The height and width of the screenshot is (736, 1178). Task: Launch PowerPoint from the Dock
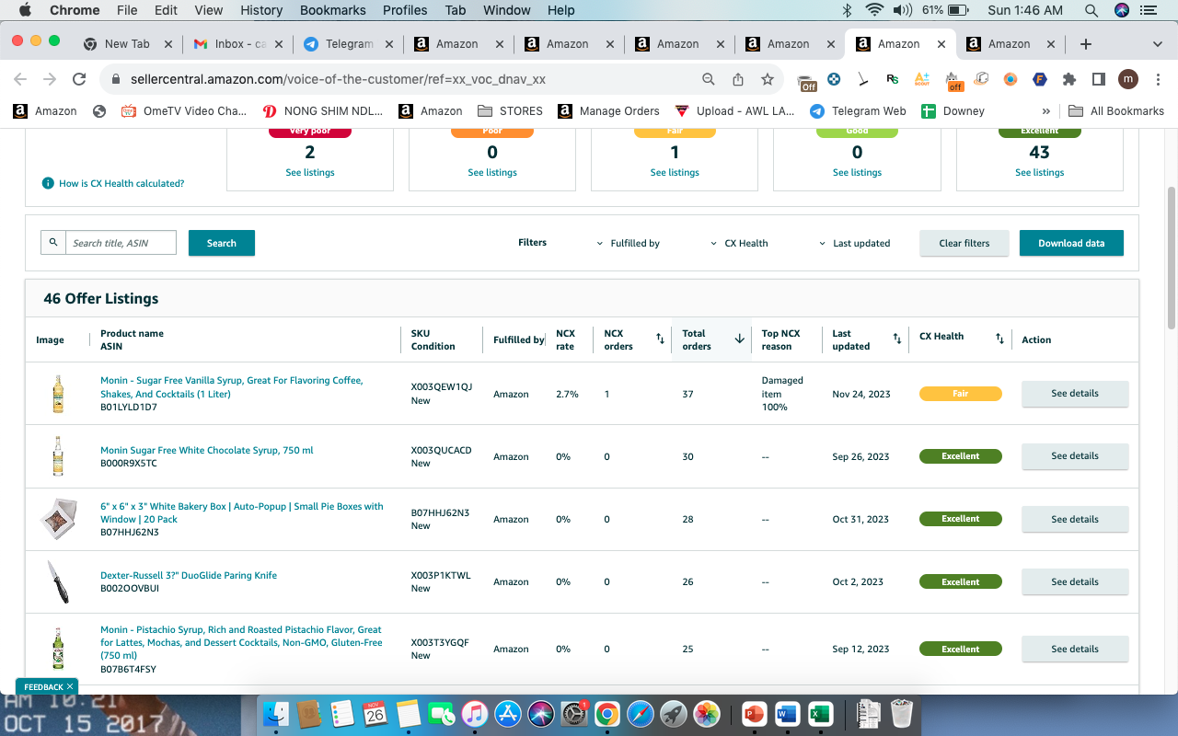(x=754, y=713)
